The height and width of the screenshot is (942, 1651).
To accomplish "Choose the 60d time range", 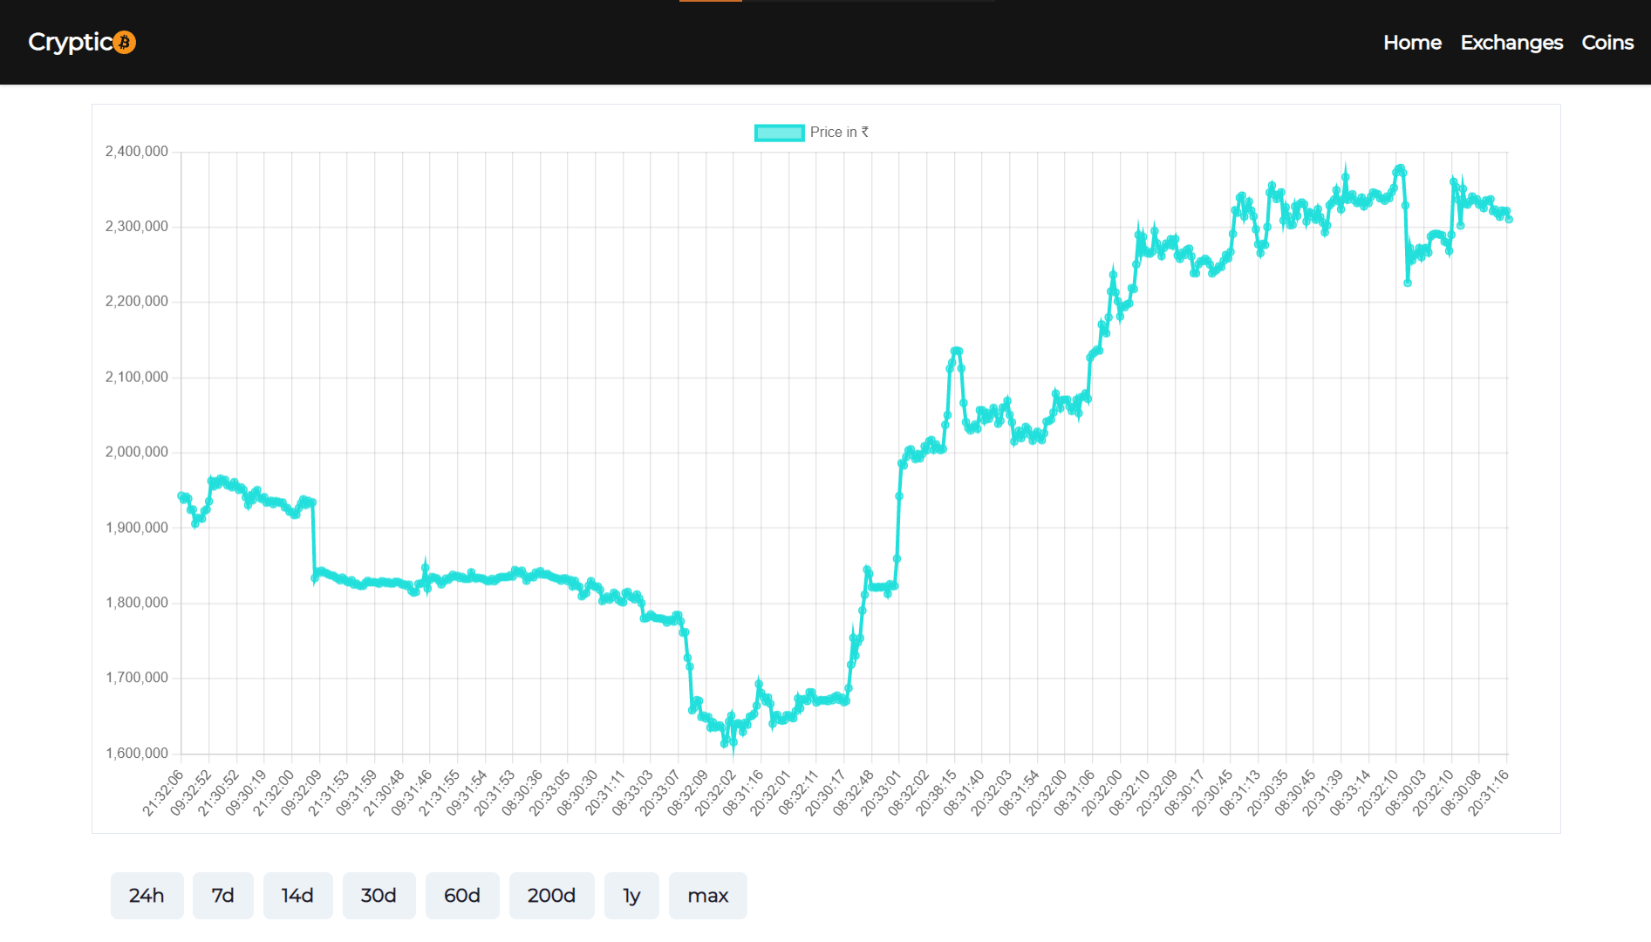I will tap(462, 896).
